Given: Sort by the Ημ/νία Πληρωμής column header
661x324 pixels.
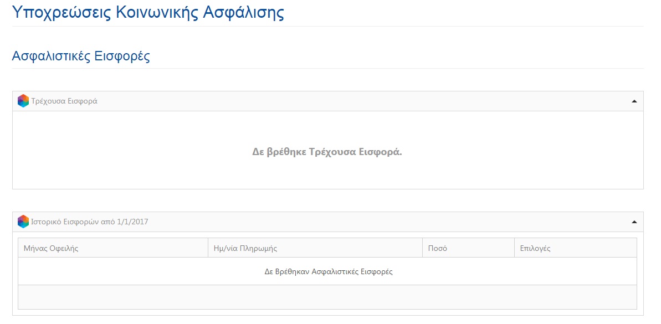Looking at the screenshot, I should pyautogui.click(x=245, y=248).
